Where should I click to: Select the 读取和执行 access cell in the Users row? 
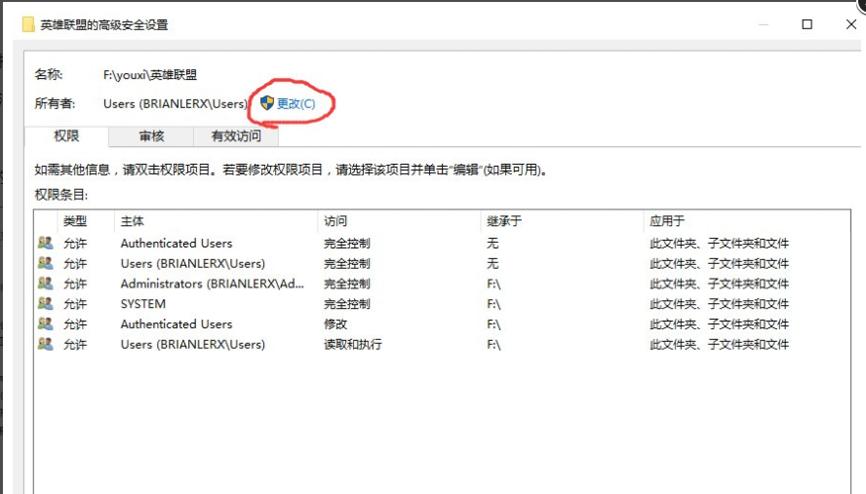click(353, 344)
